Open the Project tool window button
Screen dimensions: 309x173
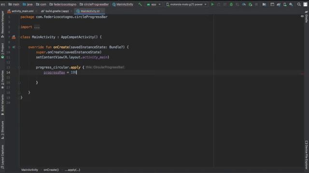coord(2,51)
